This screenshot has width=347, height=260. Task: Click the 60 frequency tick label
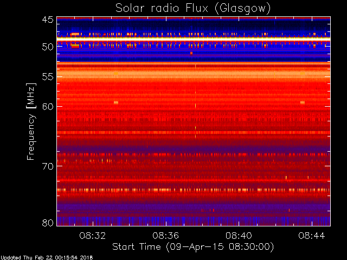click(48, 107)
